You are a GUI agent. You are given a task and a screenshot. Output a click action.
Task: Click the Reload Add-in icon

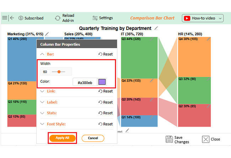tap(58, 18)
